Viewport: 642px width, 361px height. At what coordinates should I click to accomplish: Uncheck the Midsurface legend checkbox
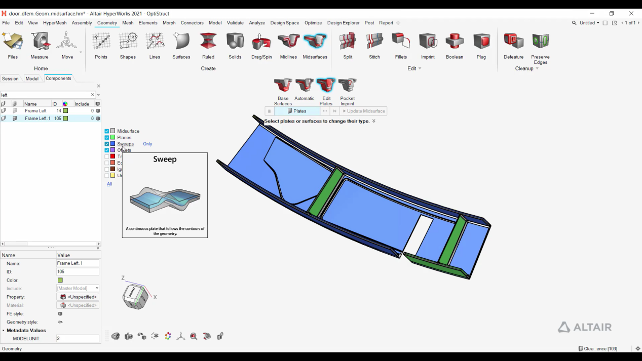[107, 131]
